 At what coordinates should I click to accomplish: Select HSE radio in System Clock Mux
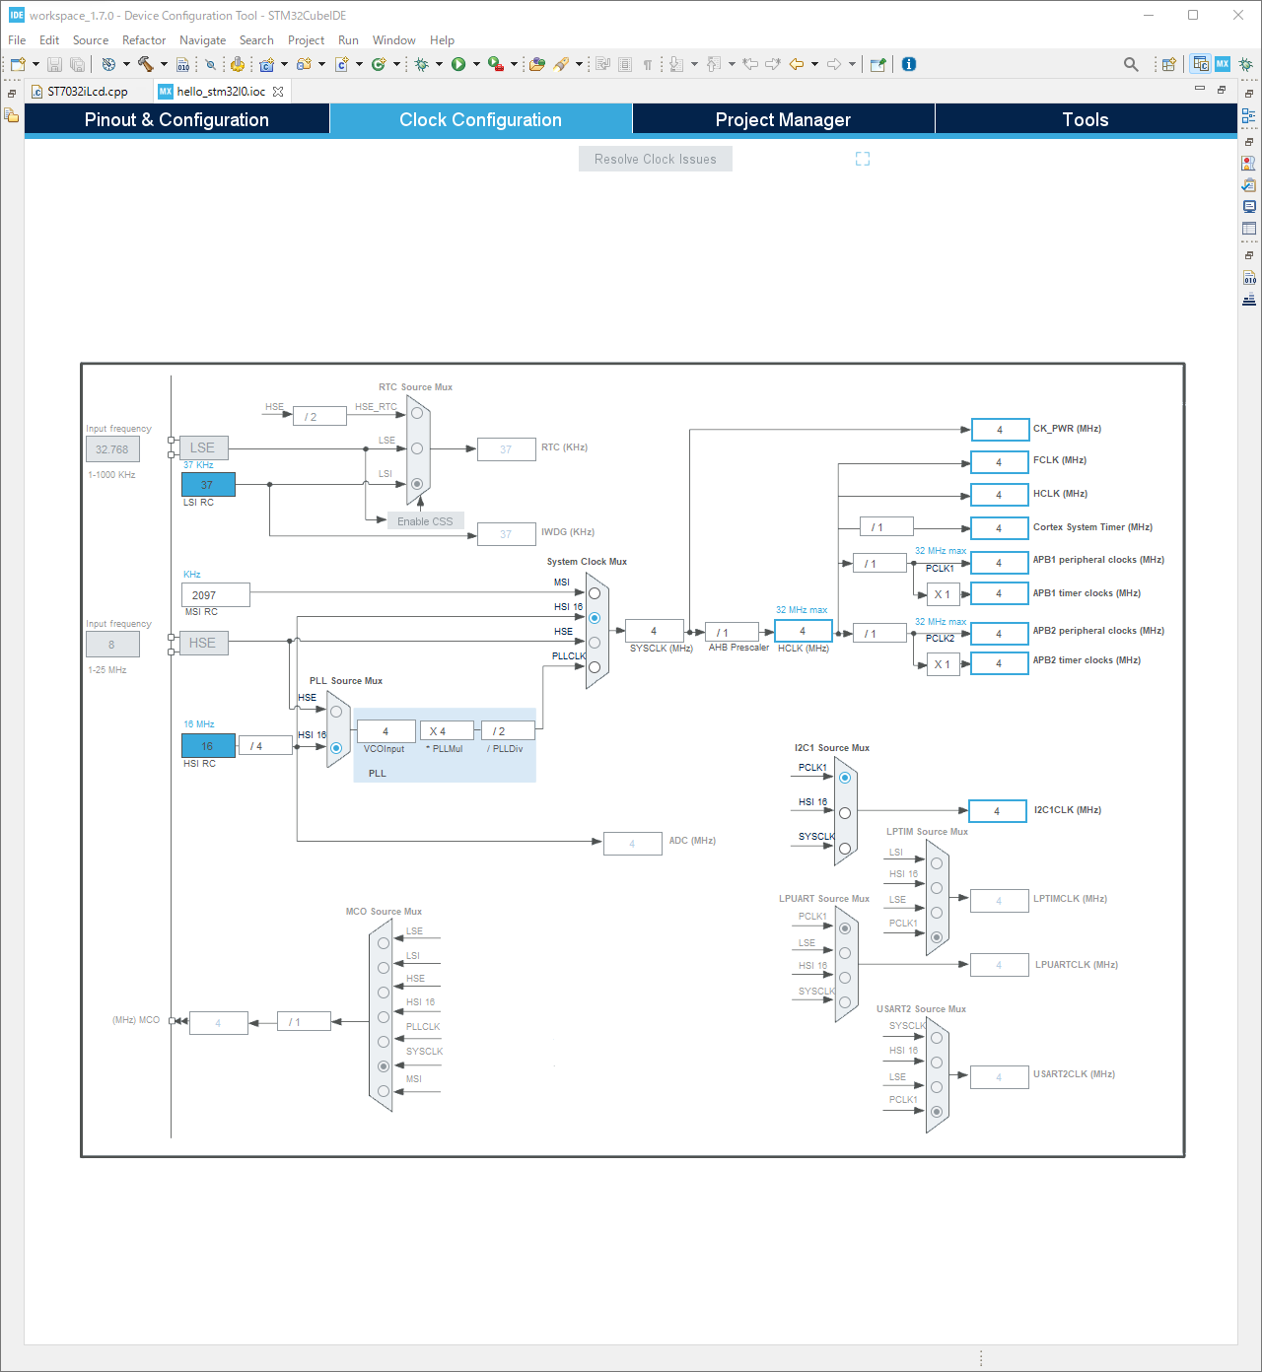click(595, 643)
